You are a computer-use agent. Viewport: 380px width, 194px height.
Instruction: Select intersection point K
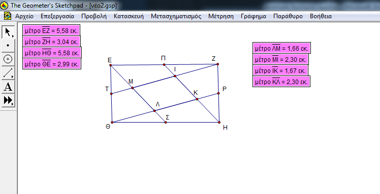tap(197, 99)
